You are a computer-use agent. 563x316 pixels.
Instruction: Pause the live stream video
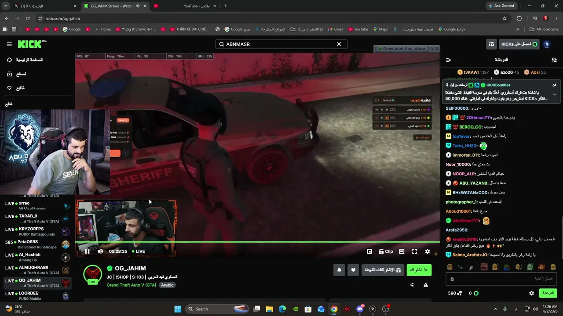point(87,251)
